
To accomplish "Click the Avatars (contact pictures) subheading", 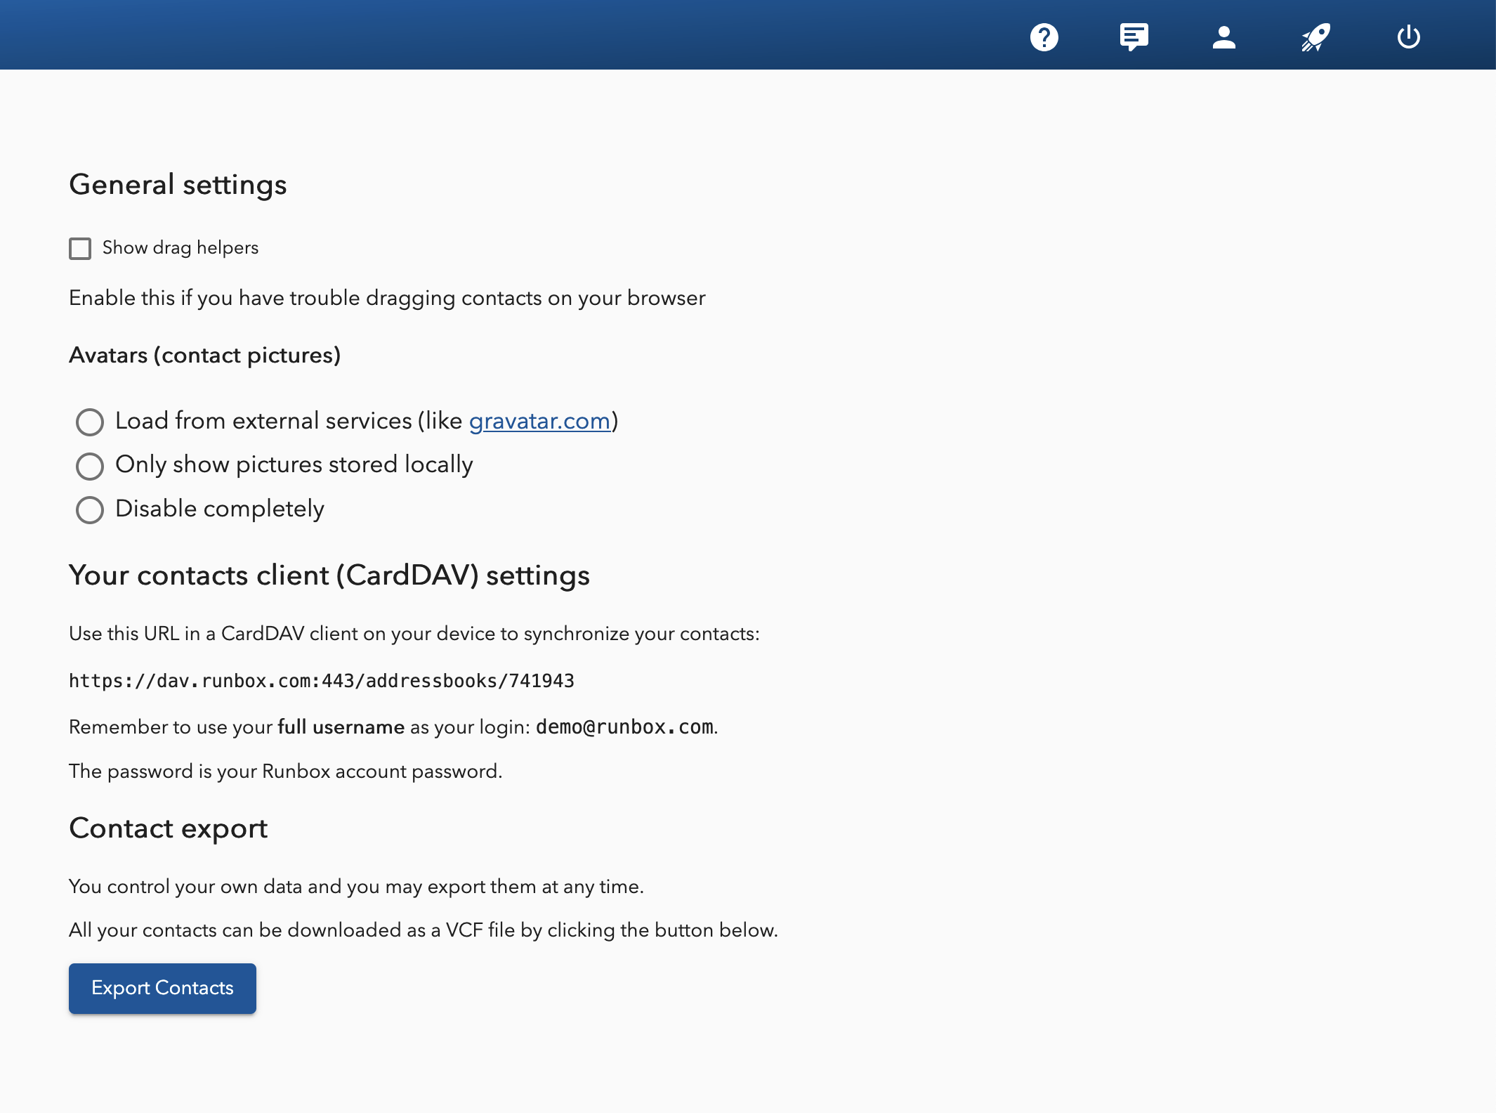I will (x=205, y=356).
